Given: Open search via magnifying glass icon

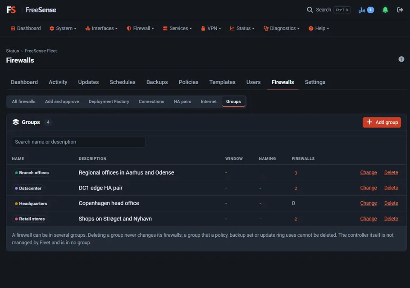Looking at the screenshot, I should [310, 10].
